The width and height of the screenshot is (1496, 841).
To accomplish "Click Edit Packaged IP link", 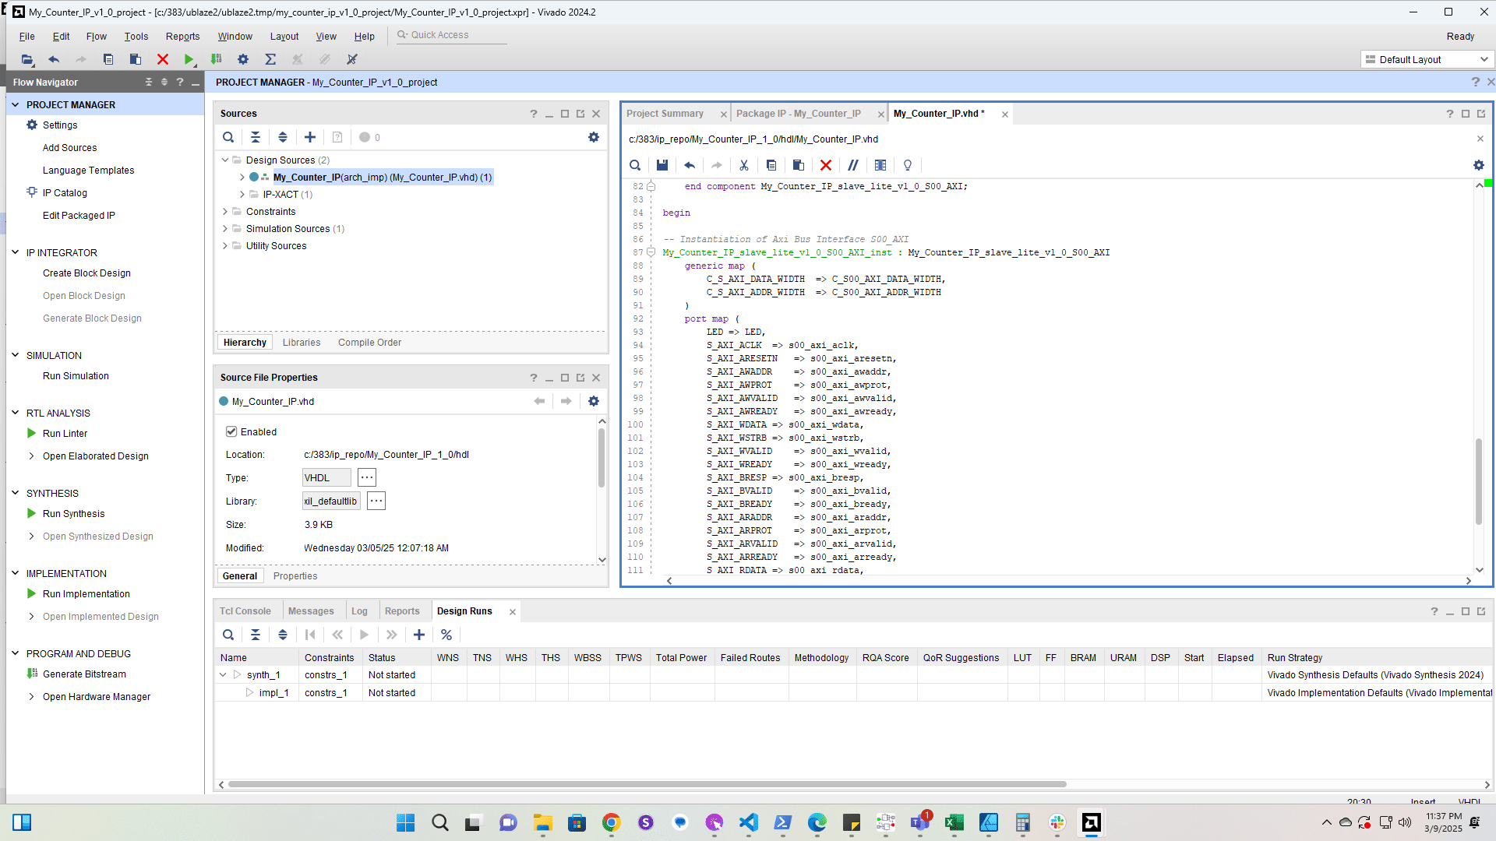I will [79, 216].
